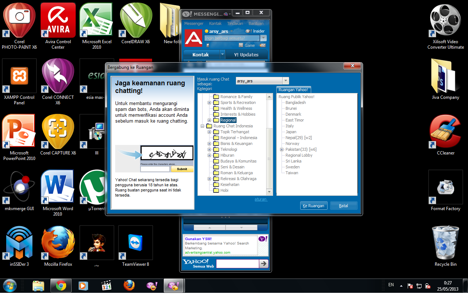Expand the Pakistan(33) room node

tap(282, 149)
